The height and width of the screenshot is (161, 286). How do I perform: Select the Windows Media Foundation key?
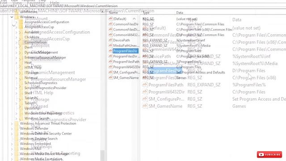pos(41,159)
